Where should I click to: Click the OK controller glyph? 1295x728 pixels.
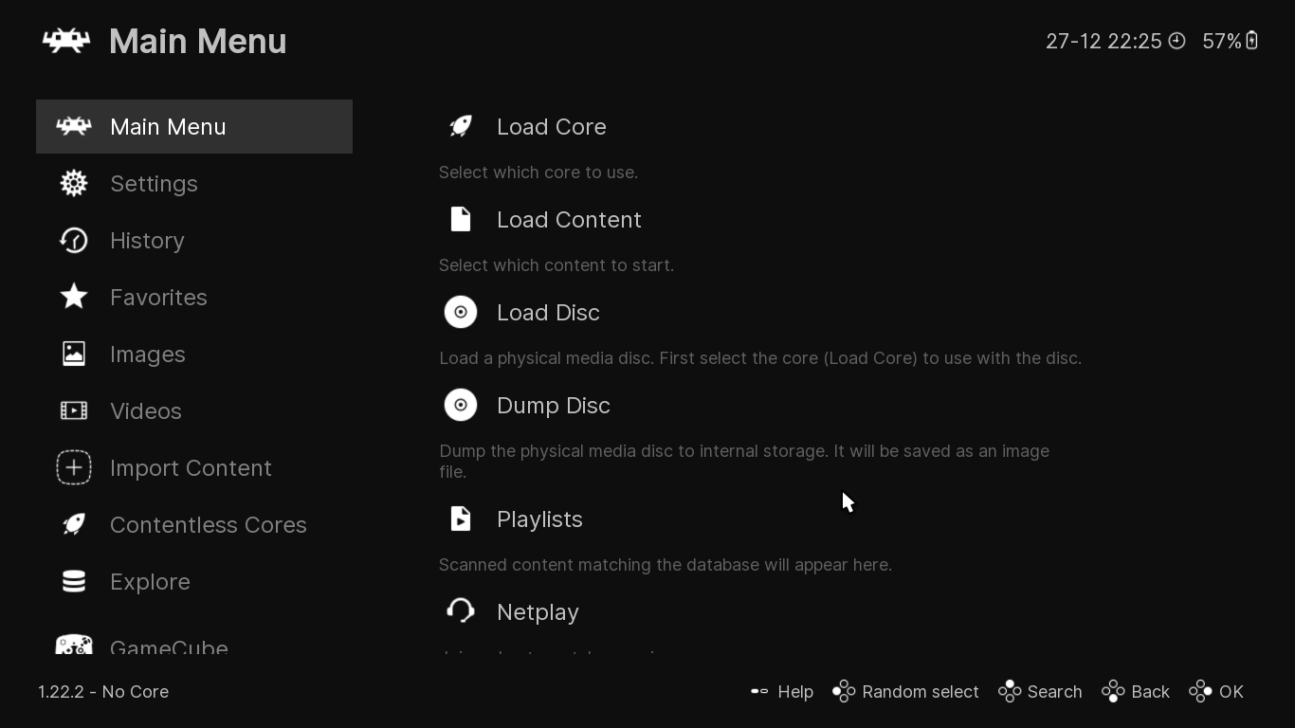[1200, 692]
